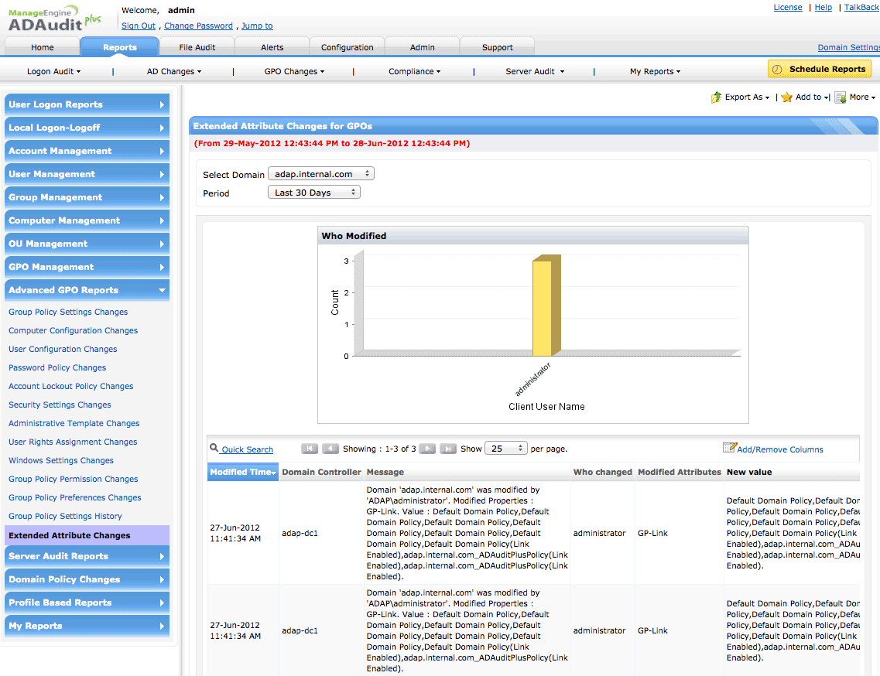
Task: Click the Export As icon
Action: (x=716, y=97)
